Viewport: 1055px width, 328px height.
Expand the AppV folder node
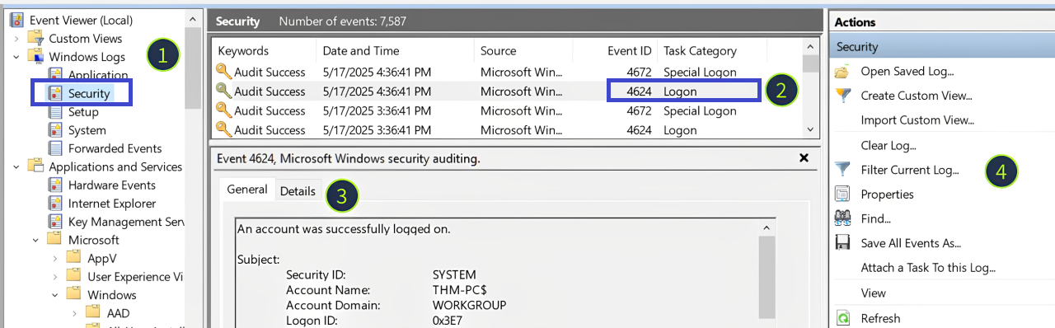(56, 258)
